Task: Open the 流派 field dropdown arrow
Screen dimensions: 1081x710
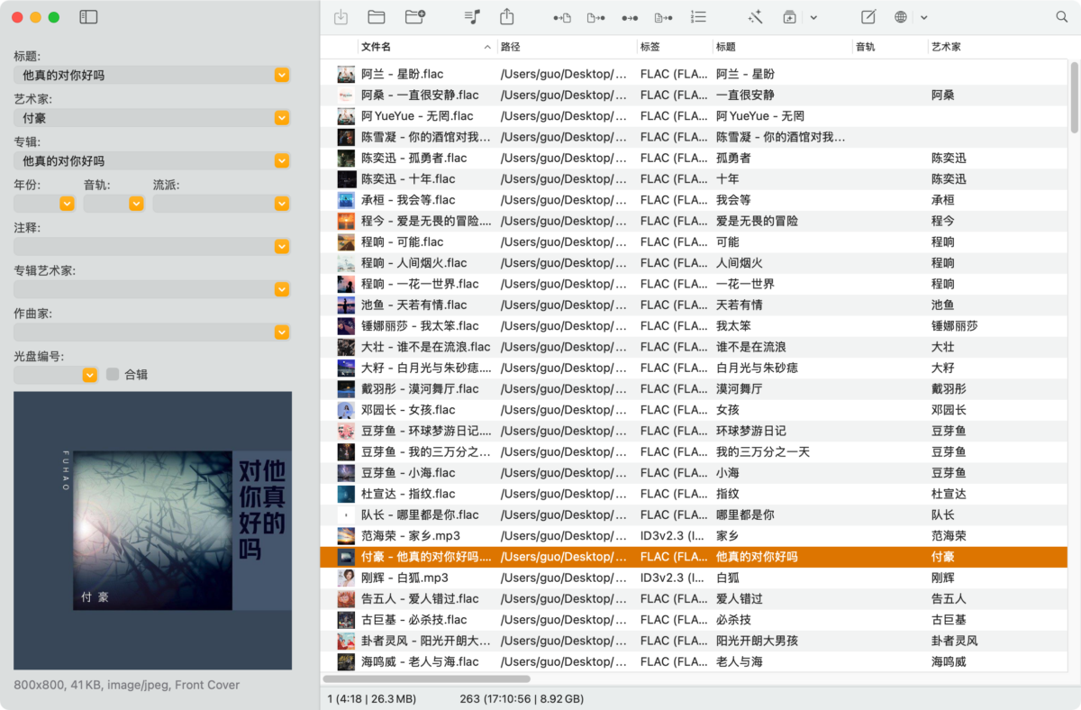Action: (x=282, y=204)
